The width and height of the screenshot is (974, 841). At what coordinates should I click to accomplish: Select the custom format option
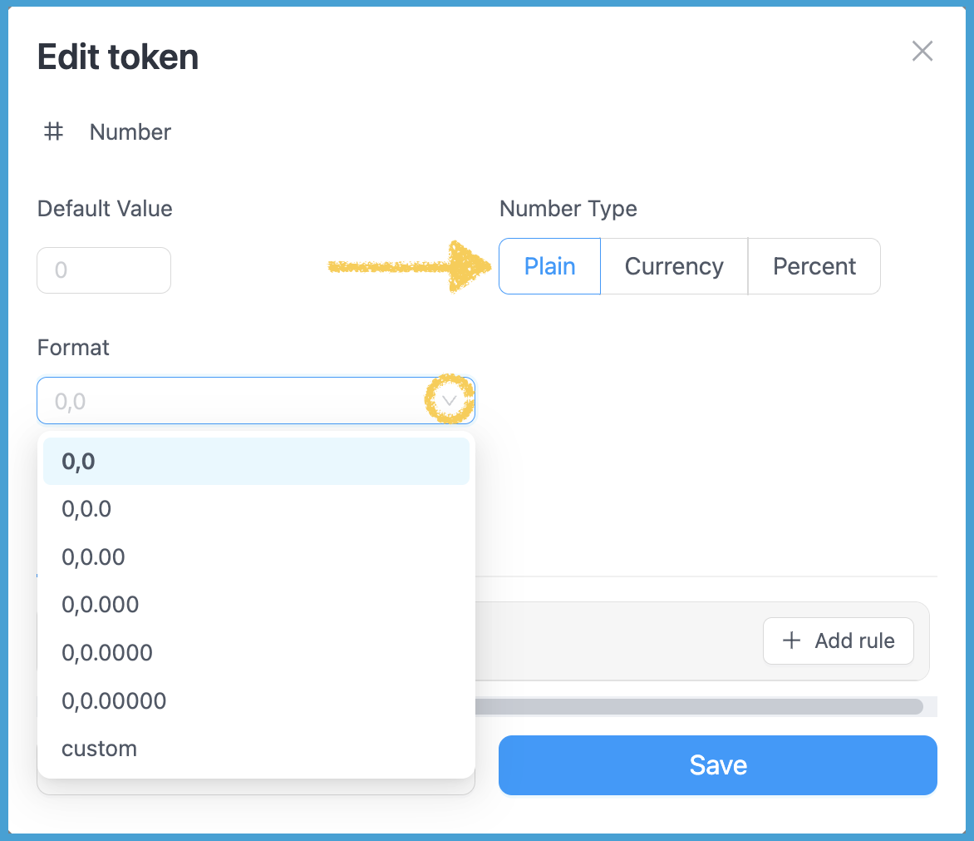[x=256, y=749]
